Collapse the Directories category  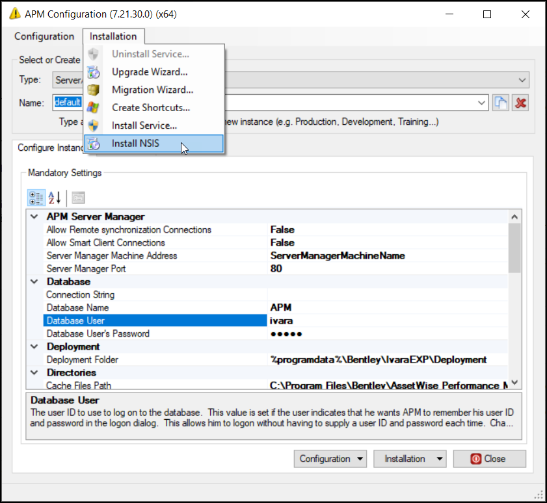[34, 372]
